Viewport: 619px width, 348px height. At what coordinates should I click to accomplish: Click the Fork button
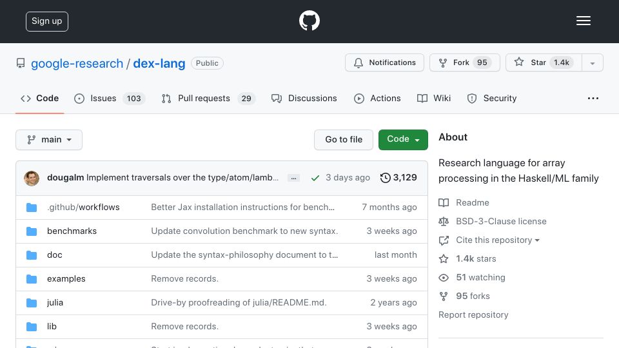click(465, 63)
